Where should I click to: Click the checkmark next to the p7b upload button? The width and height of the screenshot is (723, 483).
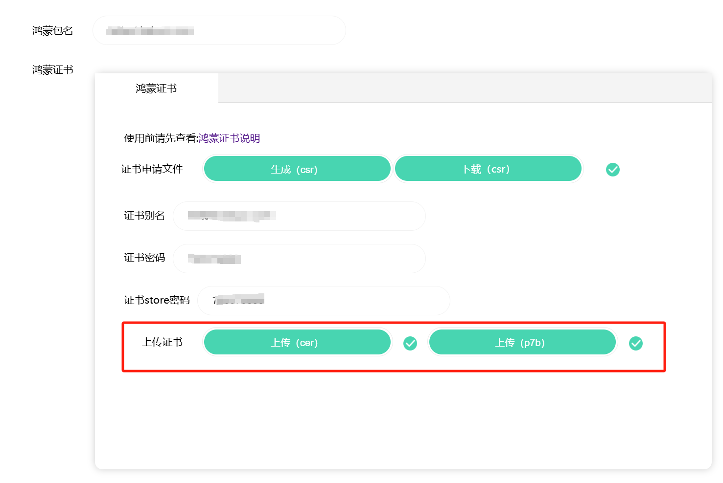tap(636, 344)
